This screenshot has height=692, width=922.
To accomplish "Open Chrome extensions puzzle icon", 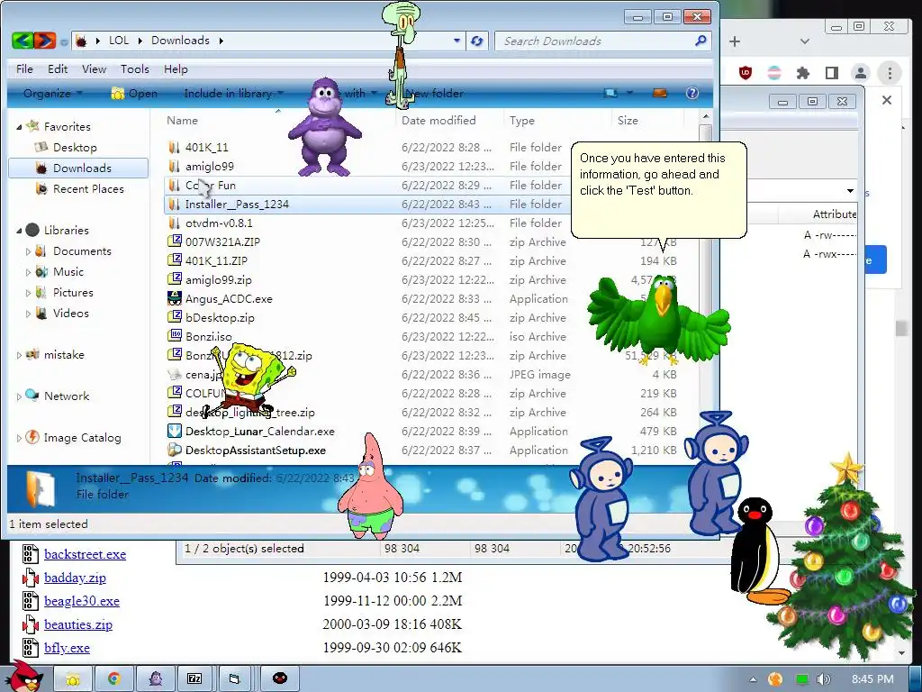I will pyautogui.click(x=802, y=73).
